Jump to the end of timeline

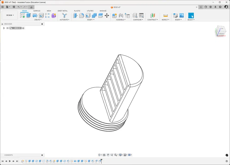pyautogui.click(x=17, y=161)
